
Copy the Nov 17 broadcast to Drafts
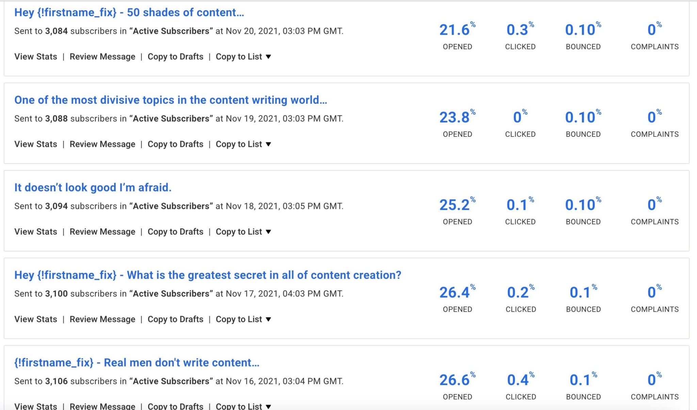175,319
